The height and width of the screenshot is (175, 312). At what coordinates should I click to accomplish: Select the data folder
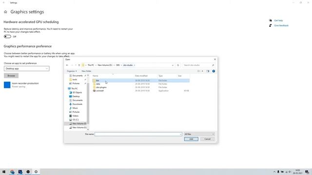(141, 84)
